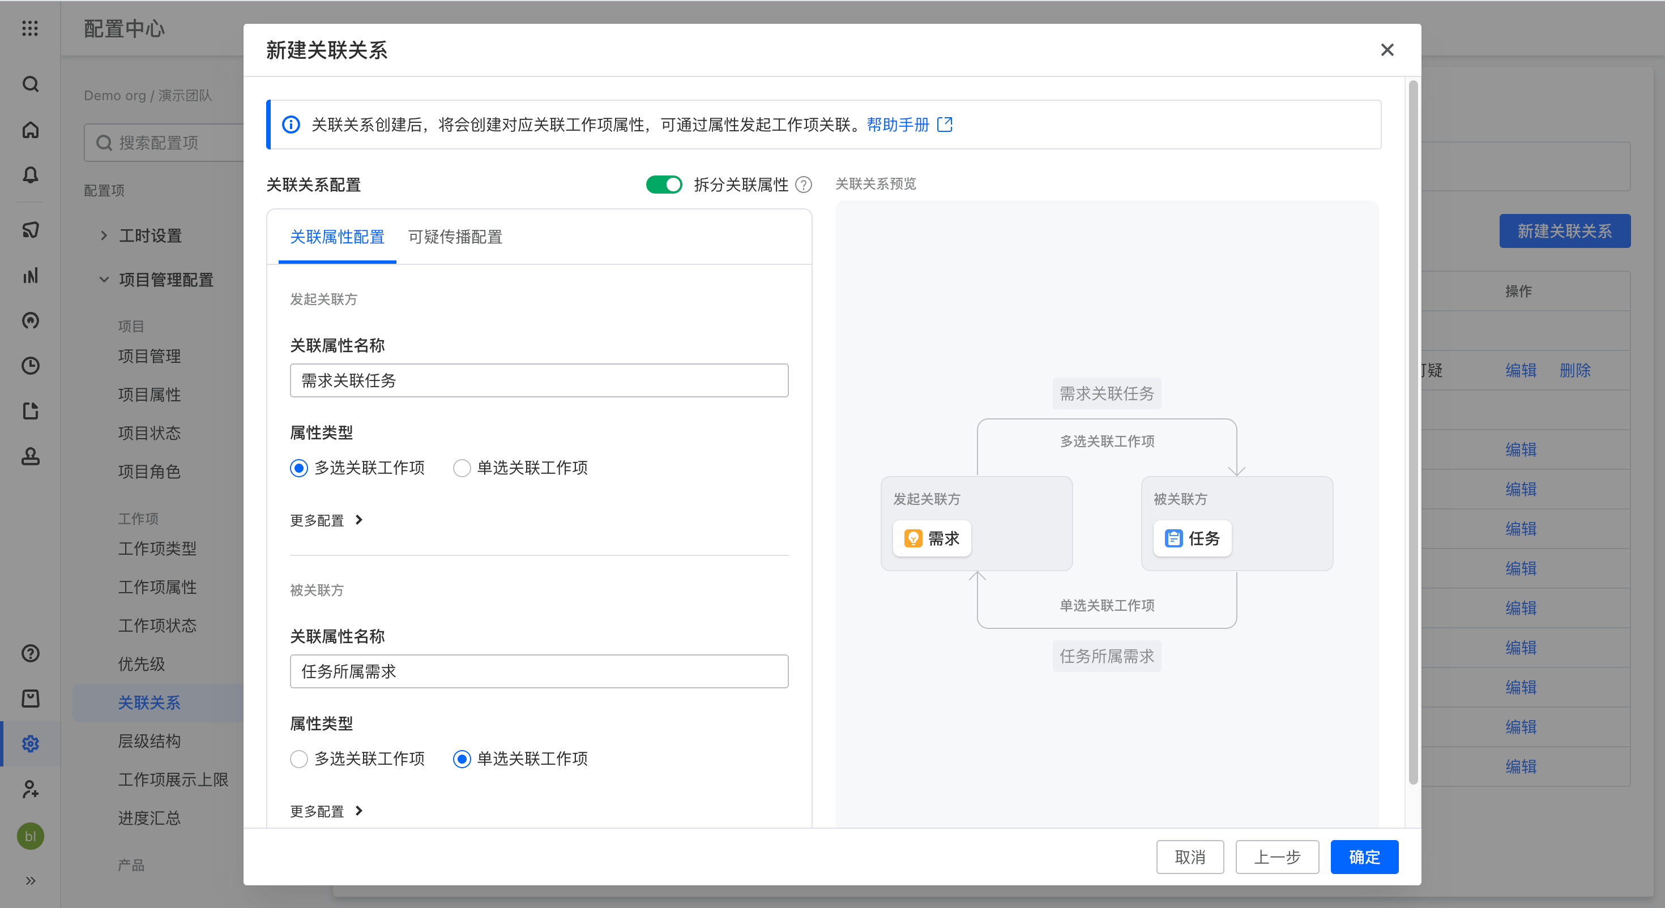Click the external link icon after 帮助手册

pos(945,124)
